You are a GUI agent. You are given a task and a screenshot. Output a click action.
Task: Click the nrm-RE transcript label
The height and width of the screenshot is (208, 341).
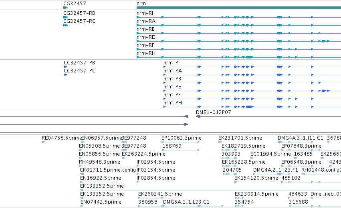pyautogui.click(x=146, y=37)
